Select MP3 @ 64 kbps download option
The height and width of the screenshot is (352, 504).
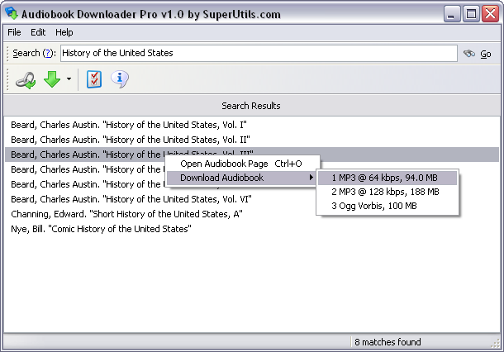pos(387,178)
